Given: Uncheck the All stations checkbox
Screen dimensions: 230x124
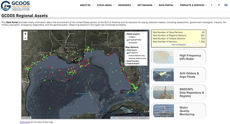Looking at the screenshot, I should (127, 53).
